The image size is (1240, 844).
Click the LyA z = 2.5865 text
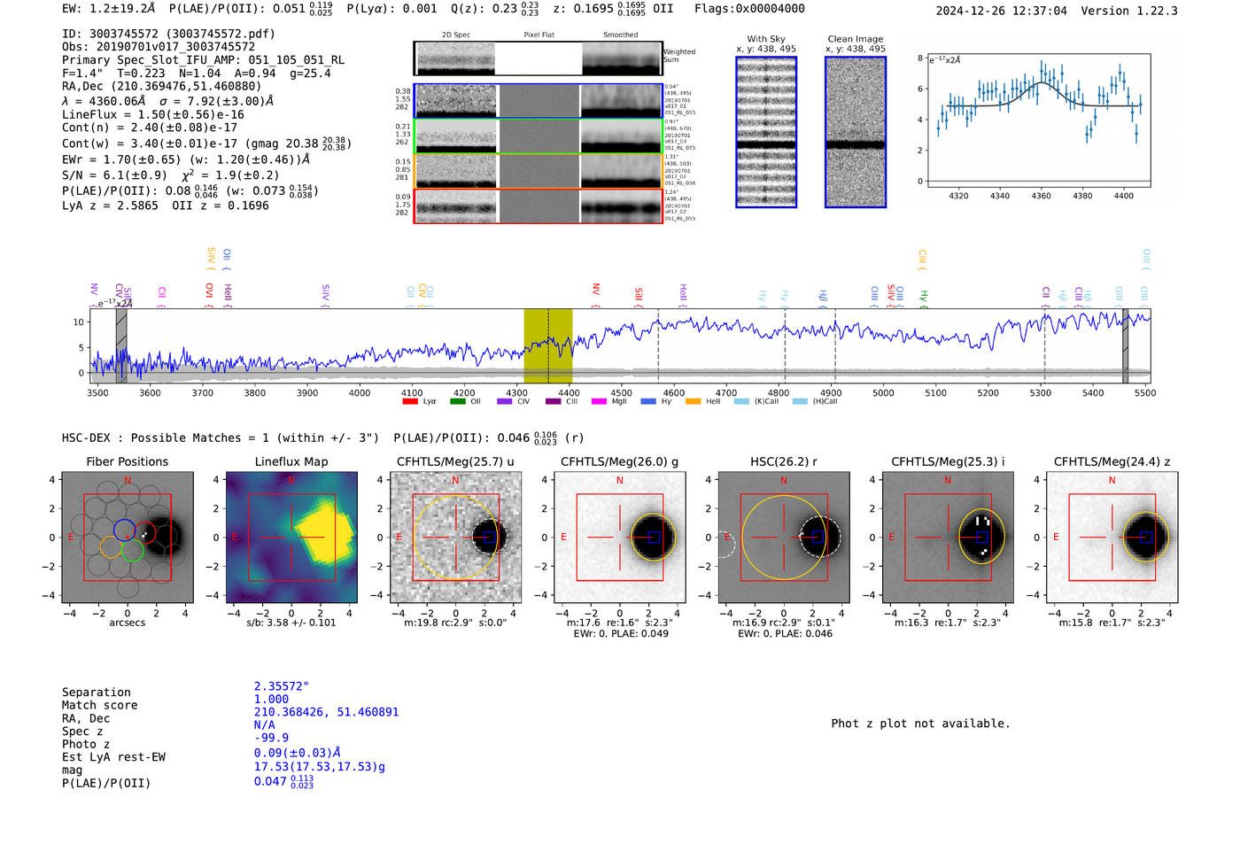110,205
